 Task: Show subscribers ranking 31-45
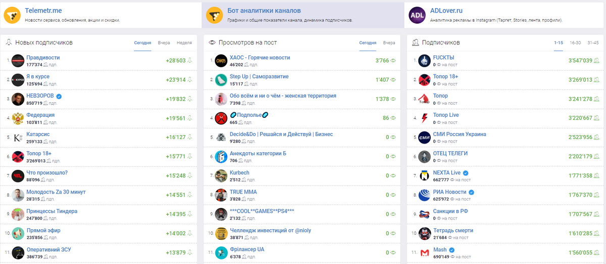coord(593,43)
